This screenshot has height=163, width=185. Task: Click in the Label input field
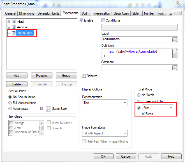(x=137, y=39)
